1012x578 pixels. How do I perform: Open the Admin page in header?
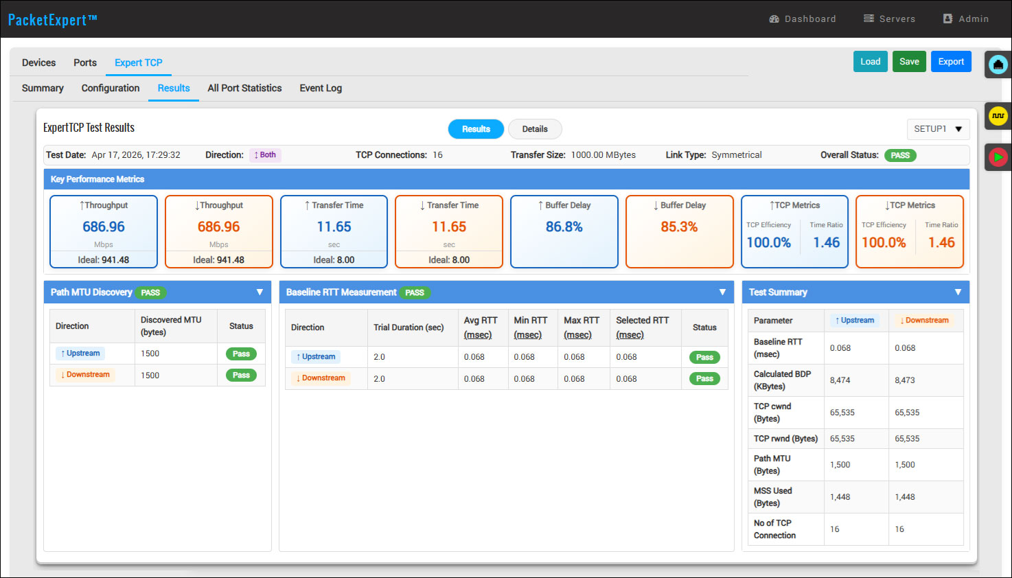(x=965, y=19)
